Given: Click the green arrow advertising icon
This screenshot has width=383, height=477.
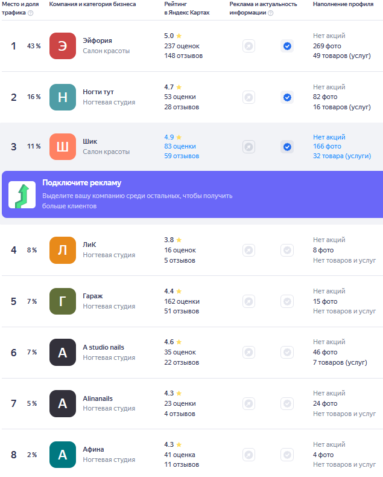Looking at the screenshot, I should 22,194.
